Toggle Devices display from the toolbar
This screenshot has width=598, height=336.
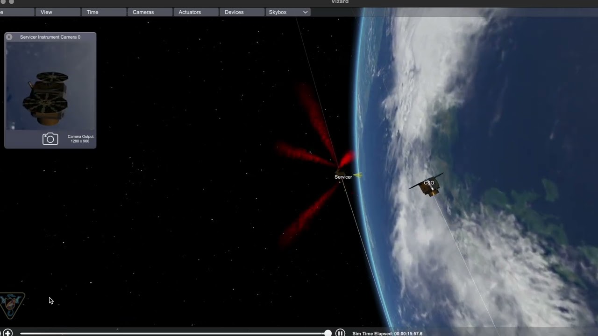[x=234, y=12]
